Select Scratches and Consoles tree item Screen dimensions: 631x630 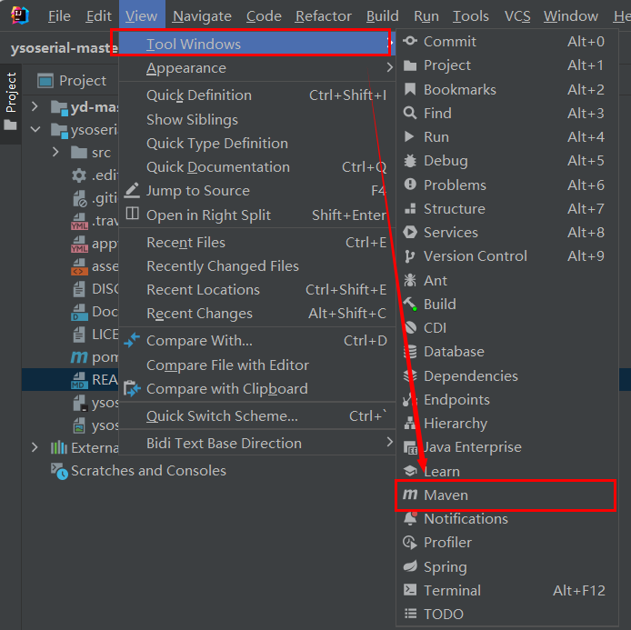click(x=148, y=470)
